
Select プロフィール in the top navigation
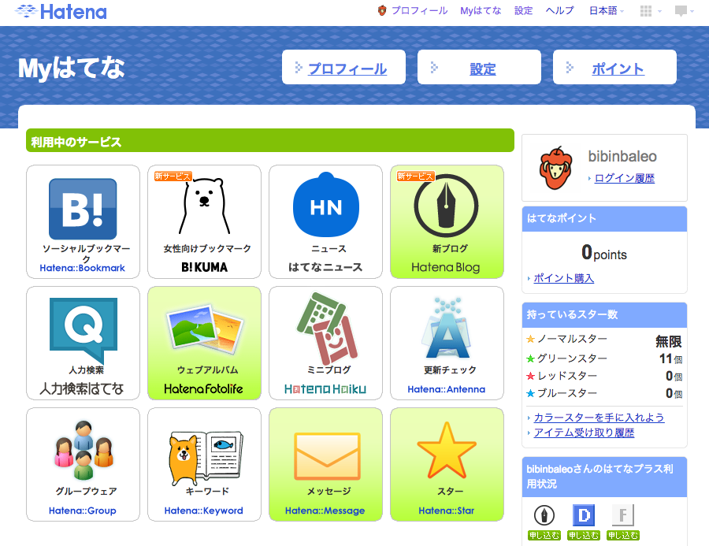419,10
